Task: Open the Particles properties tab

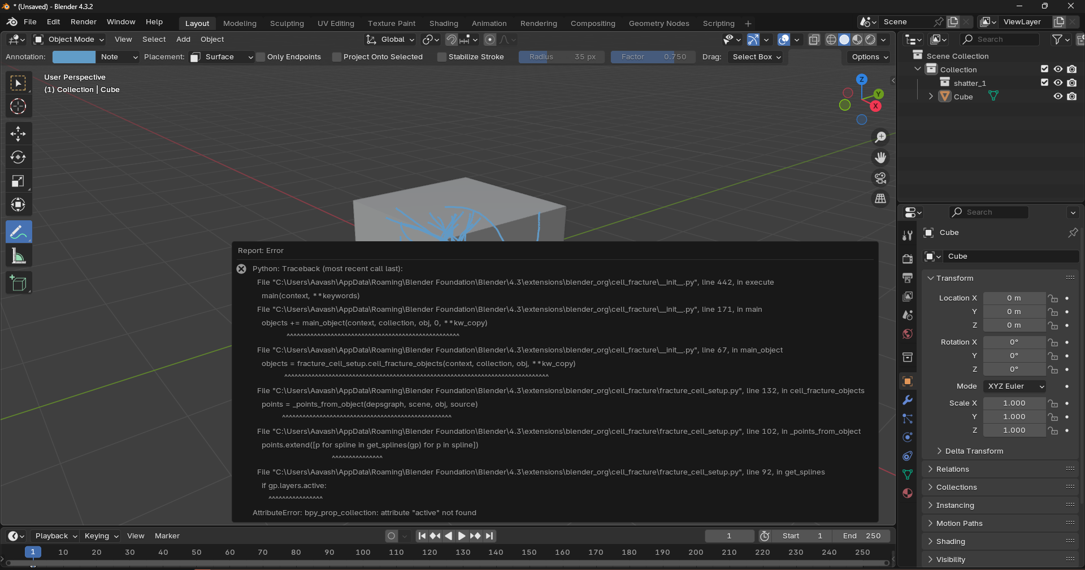Action: click(x=908, y=419)
